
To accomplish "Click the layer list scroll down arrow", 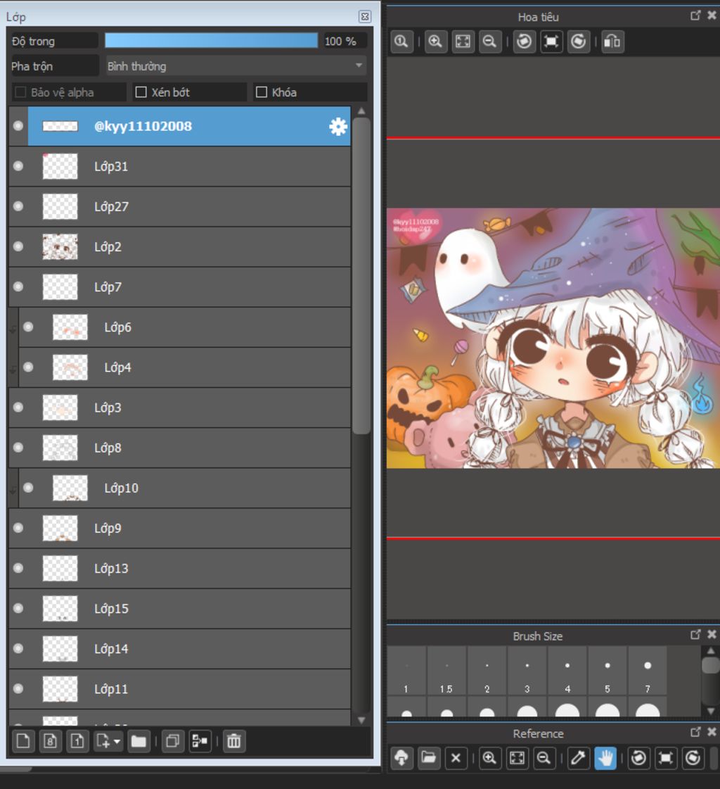I will point(361,720).
